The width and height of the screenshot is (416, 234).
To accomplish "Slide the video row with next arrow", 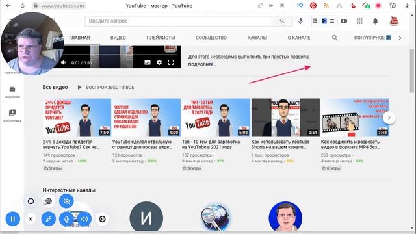I will (x=389, y=118).
